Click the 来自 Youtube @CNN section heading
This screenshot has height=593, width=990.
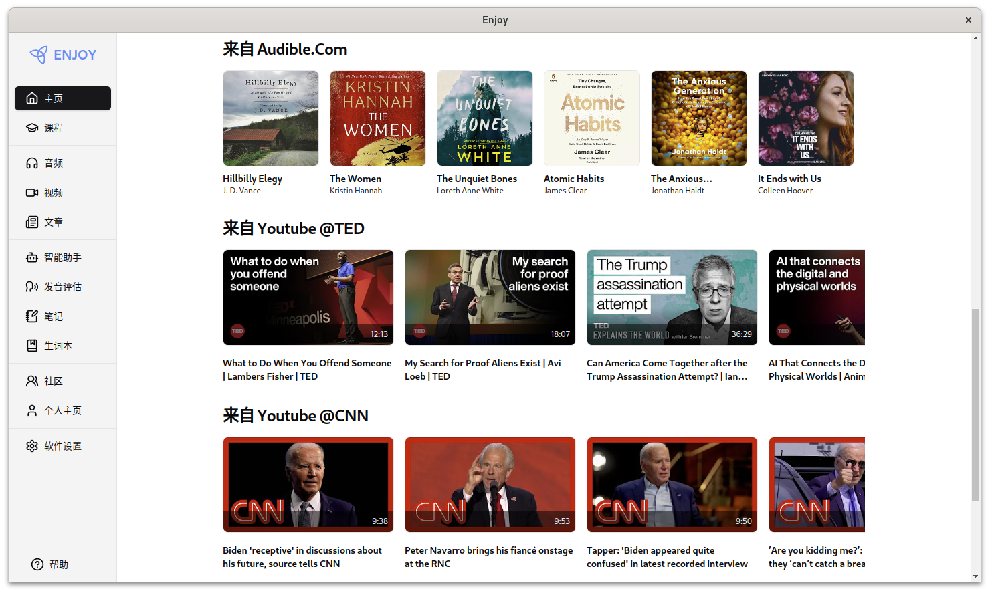tap(296, 416)
